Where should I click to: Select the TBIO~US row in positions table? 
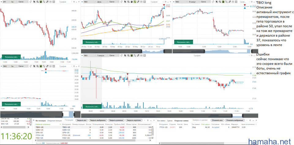coord(93,127)
